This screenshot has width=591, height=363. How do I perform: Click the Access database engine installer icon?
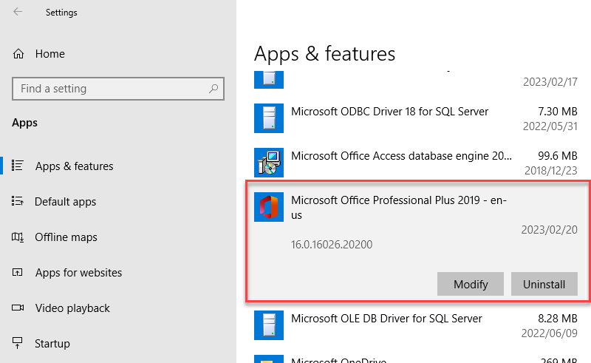pos(269,163)
